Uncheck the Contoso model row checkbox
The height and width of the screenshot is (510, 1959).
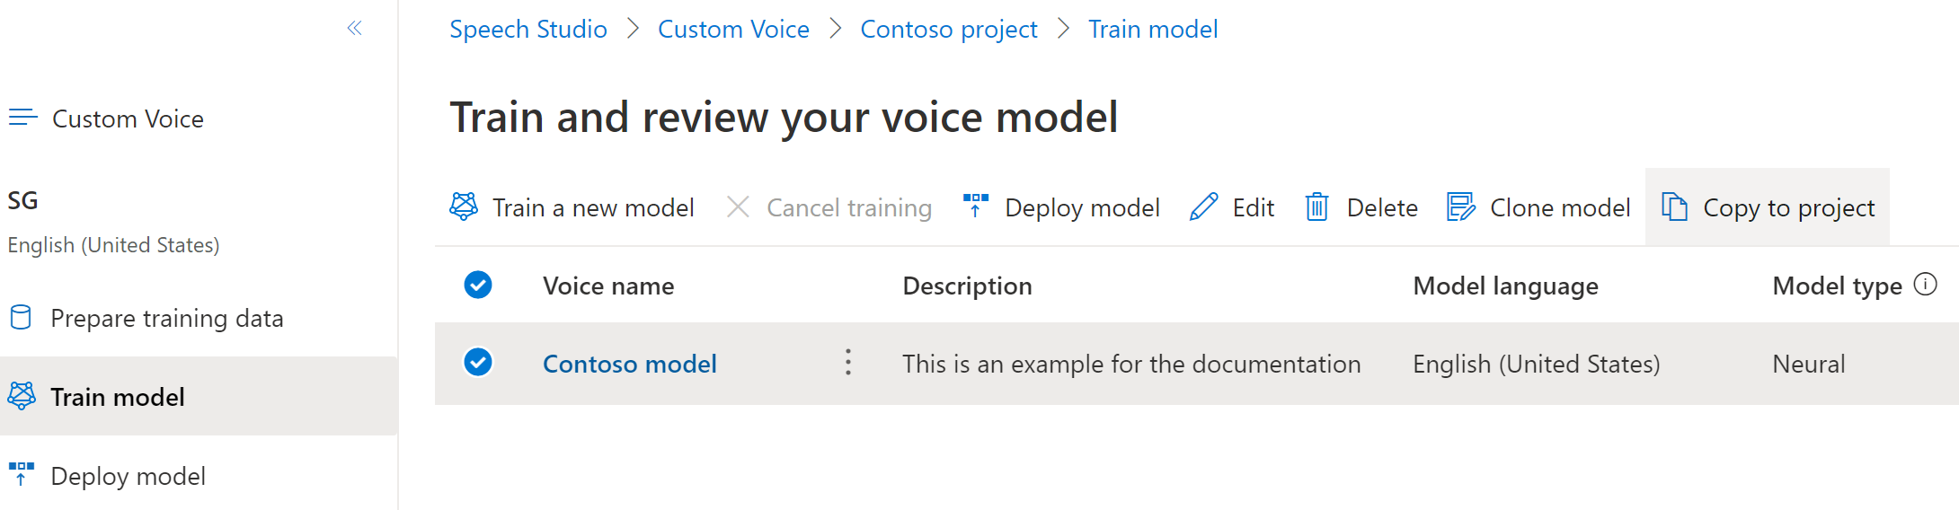(478, 363)
